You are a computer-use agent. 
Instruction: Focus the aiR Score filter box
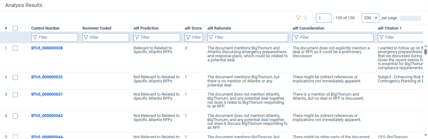[x=194, y=38]
